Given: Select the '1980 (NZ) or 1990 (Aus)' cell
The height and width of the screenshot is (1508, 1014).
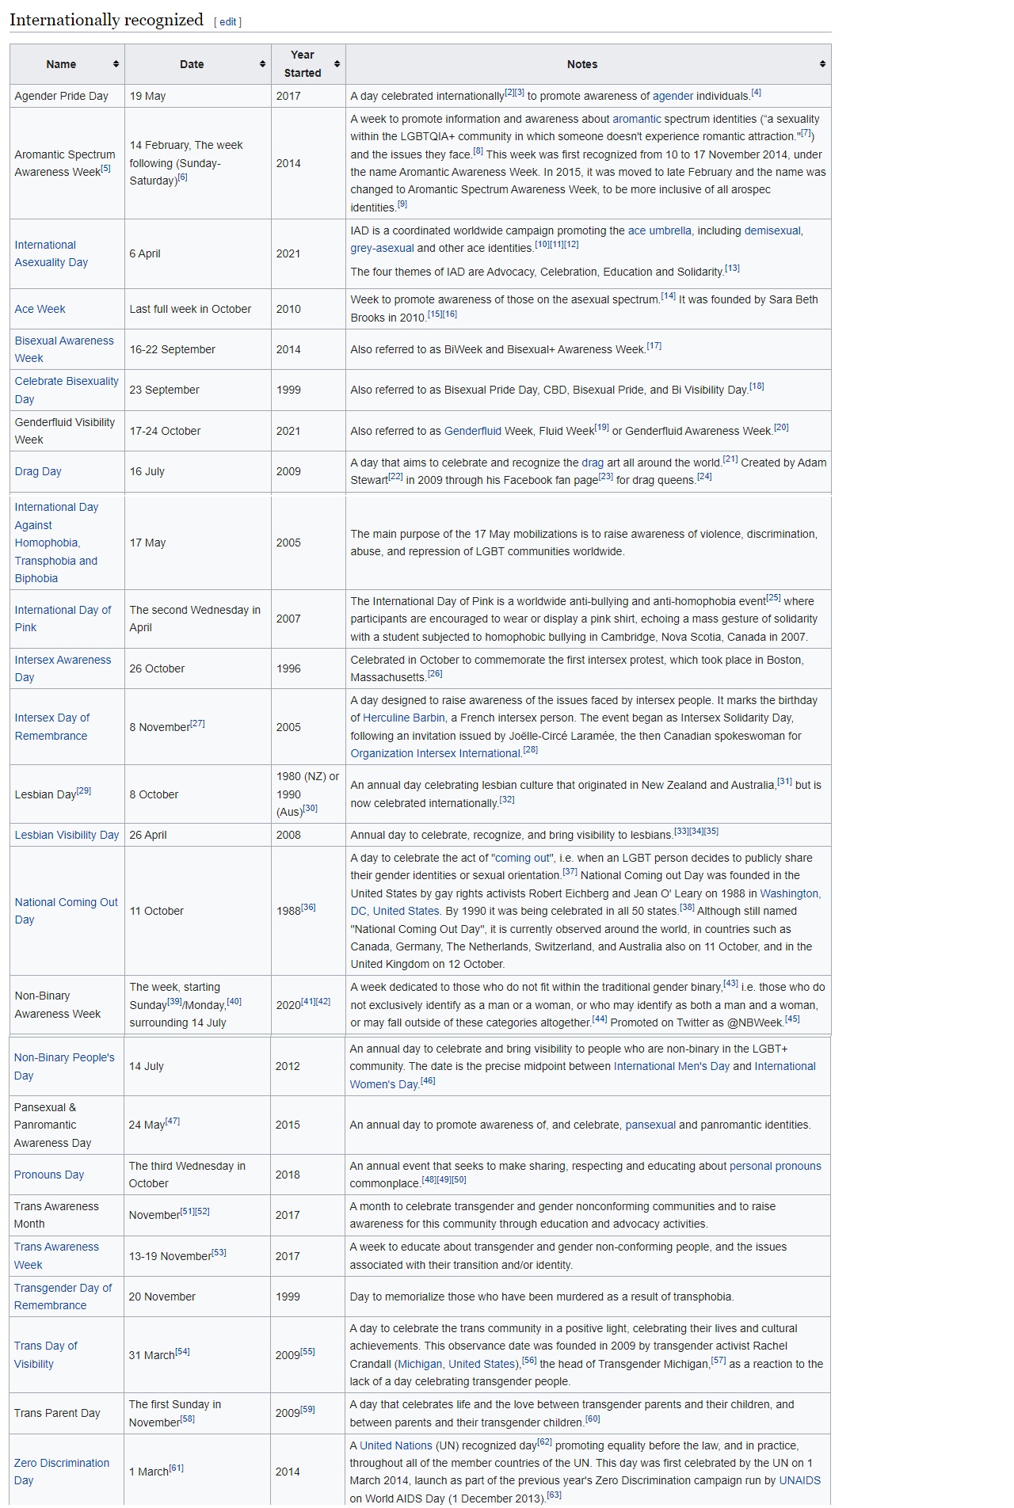Looking at the screenshot, I should pos(308,794).
